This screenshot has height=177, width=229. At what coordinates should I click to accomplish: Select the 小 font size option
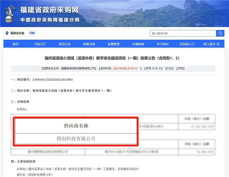point(160,68)
